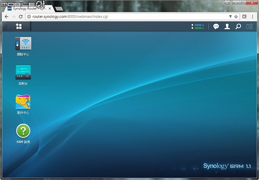Click the SRM 說明 label text
Viewport: 259px width, 180px height.
tap(23, 142)
